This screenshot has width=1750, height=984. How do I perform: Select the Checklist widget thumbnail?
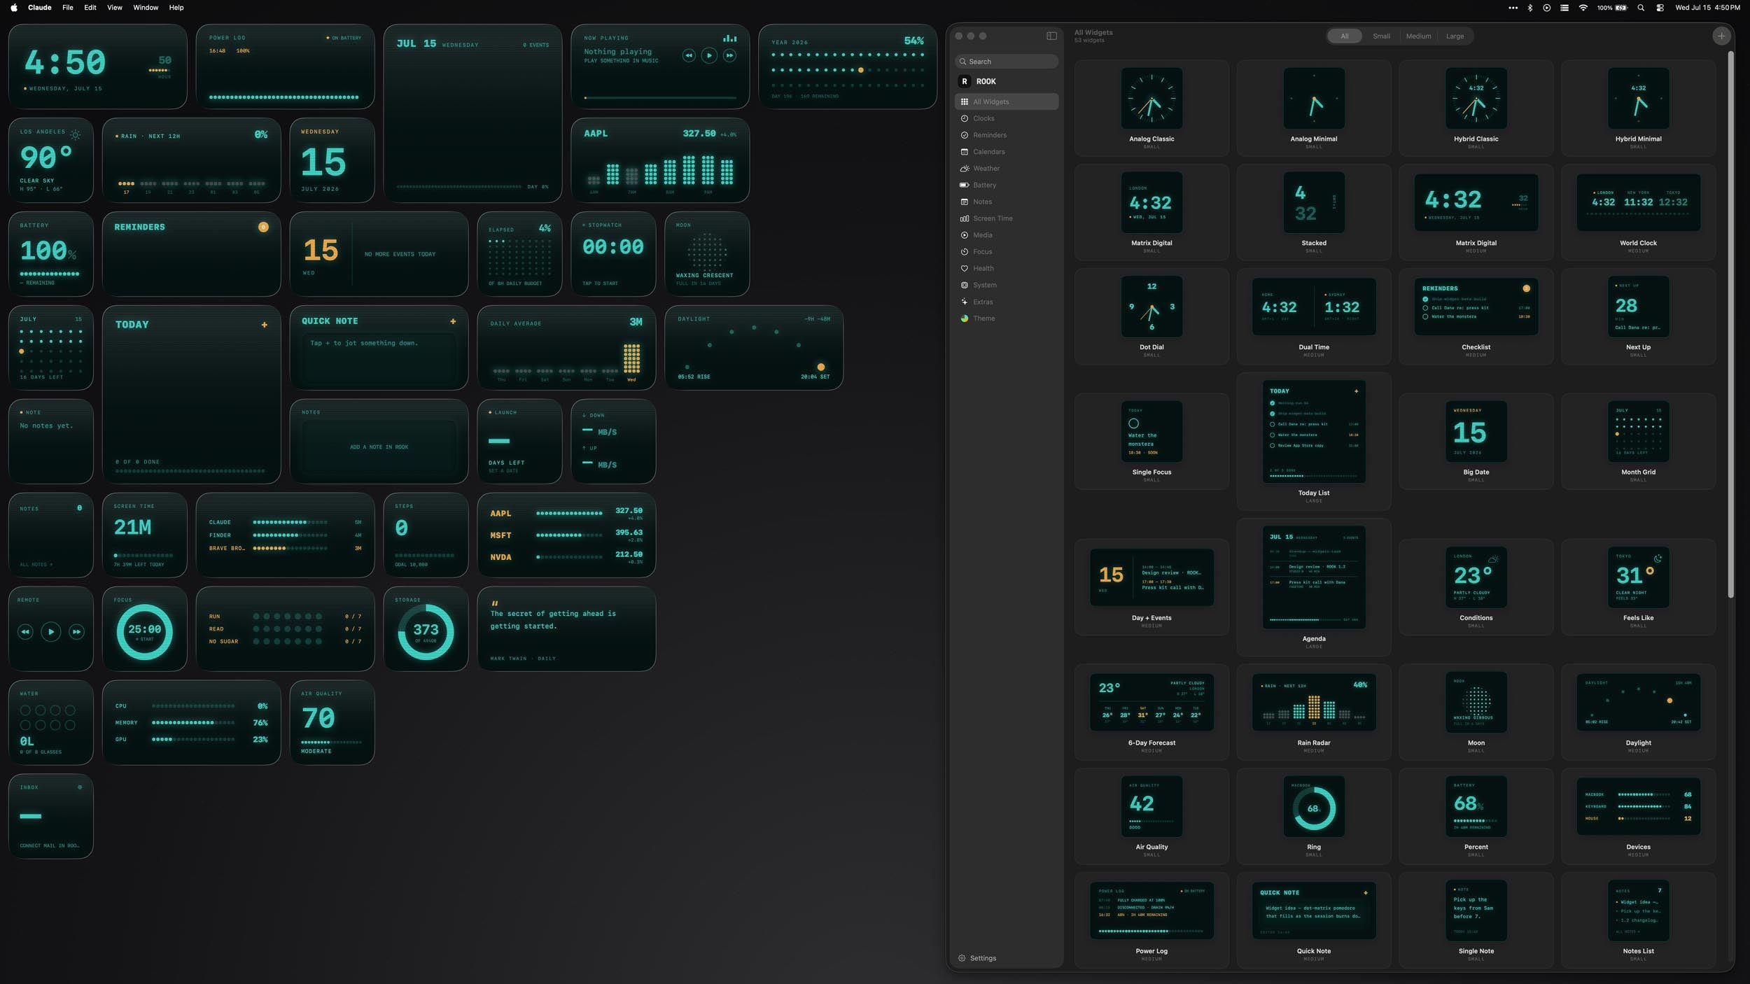point(1476,307)
